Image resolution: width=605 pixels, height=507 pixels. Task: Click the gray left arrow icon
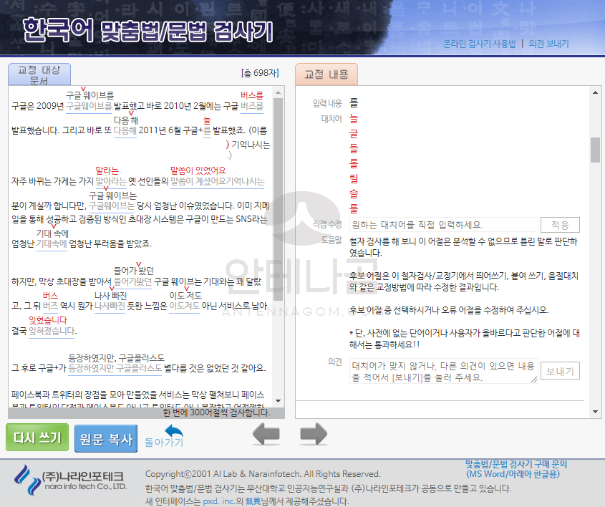[266, 434]
